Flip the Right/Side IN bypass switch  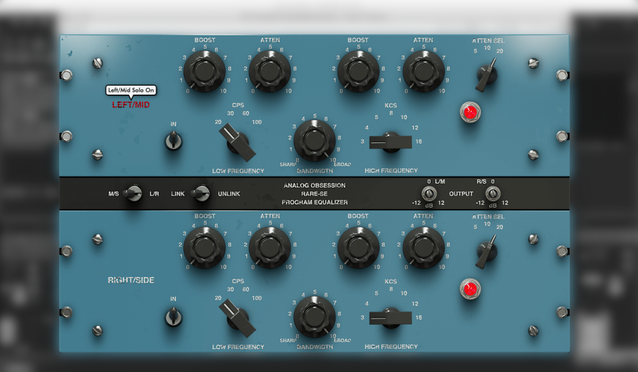[173, 317]
